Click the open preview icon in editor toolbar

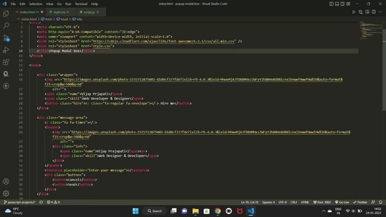367,12
